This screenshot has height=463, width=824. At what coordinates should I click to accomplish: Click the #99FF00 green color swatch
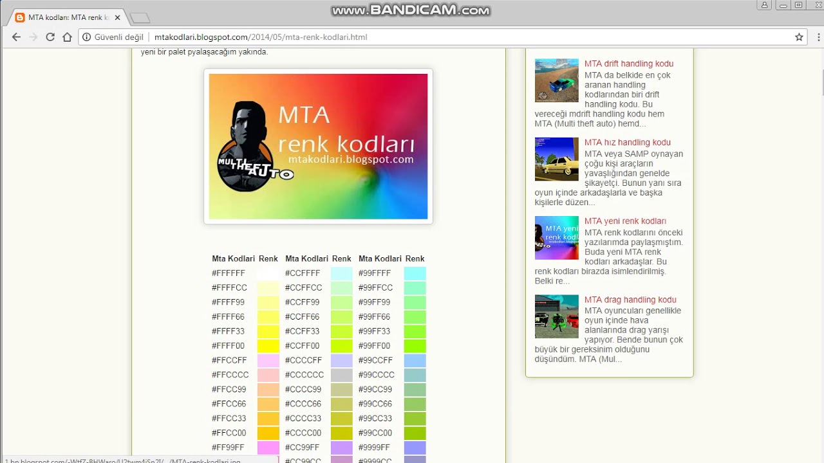(x=415, y=346)
